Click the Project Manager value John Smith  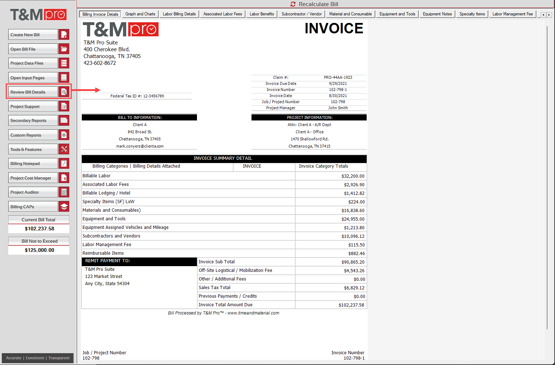click(338, 108)
